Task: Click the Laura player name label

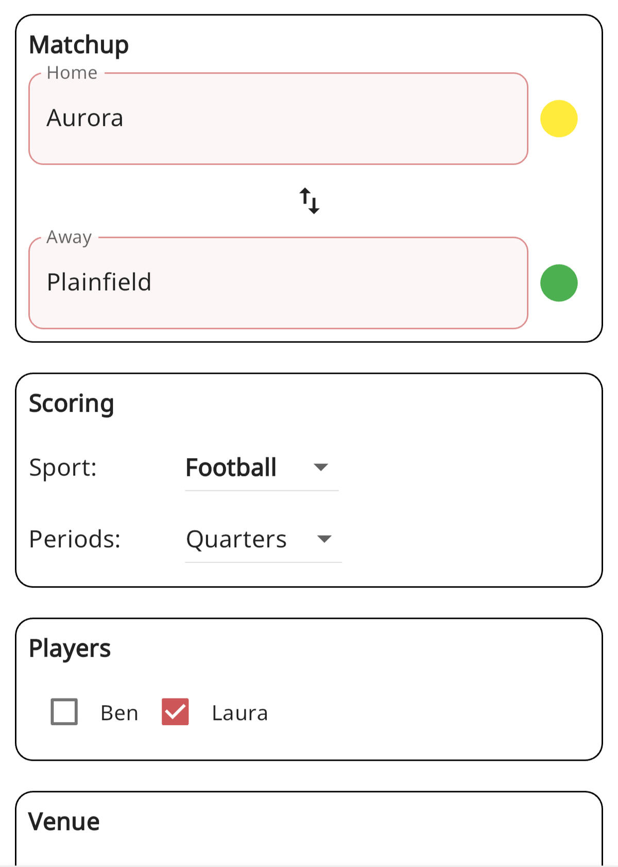Action: click(x=240, y=713)
